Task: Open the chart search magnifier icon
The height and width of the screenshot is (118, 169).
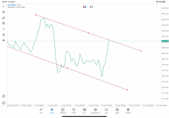Action: coord(4,96)
